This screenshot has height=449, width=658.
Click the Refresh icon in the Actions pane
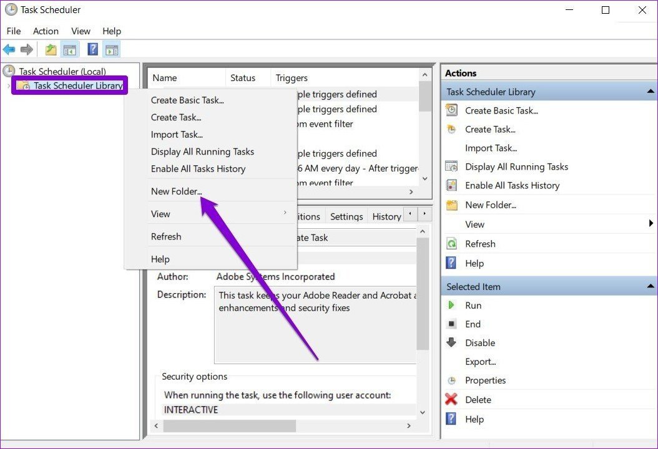tap(451, 243)
